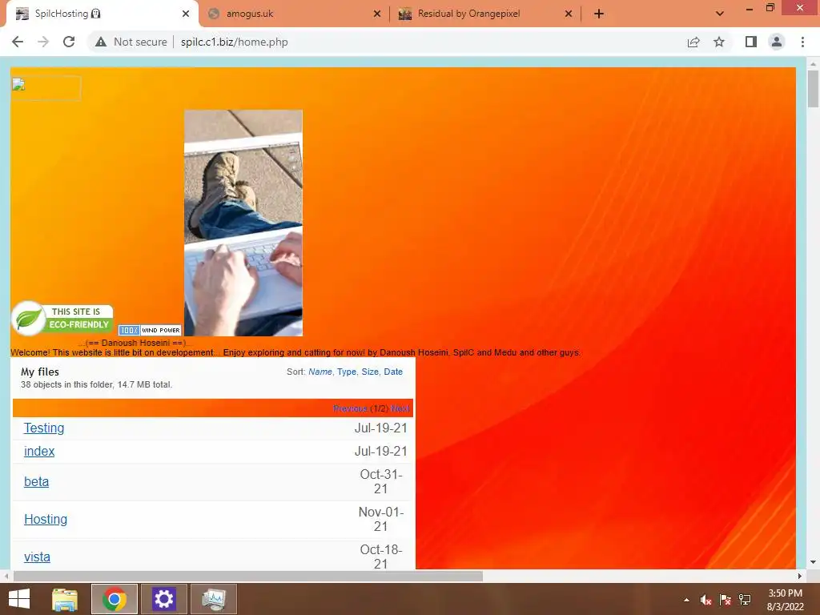820x615 pixels.
Task: Click the eco-friendly site badge
Action: (x=62, y=318)
